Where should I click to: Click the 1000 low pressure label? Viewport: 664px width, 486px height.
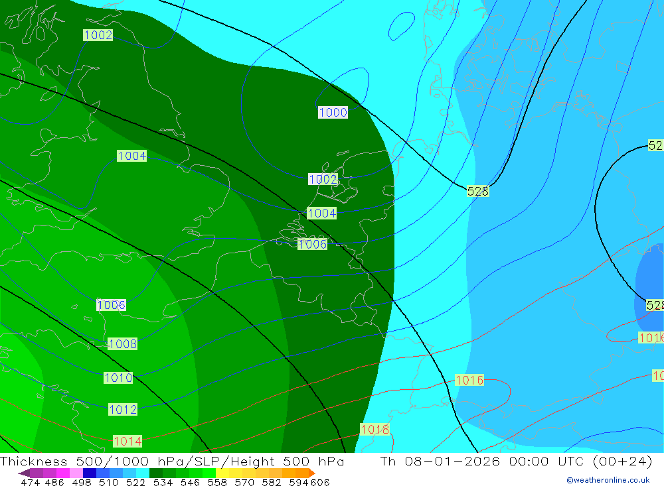[333, 113]
